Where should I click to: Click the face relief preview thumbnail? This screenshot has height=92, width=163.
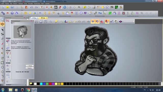click(x=22, y=32)
